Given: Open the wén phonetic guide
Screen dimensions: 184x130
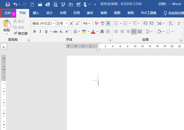Looking at the screenshot, I should (102, 23).
